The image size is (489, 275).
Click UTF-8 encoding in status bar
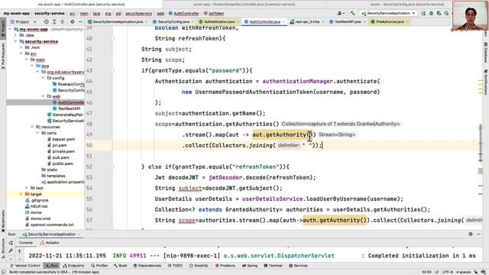coord(448,272)
